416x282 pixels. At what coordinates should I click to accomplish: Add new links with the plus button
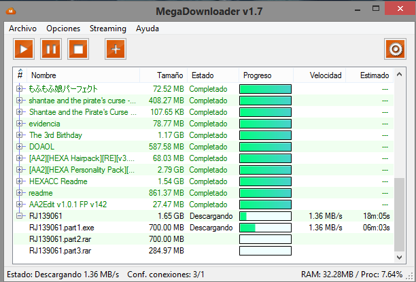pos(116,49)
